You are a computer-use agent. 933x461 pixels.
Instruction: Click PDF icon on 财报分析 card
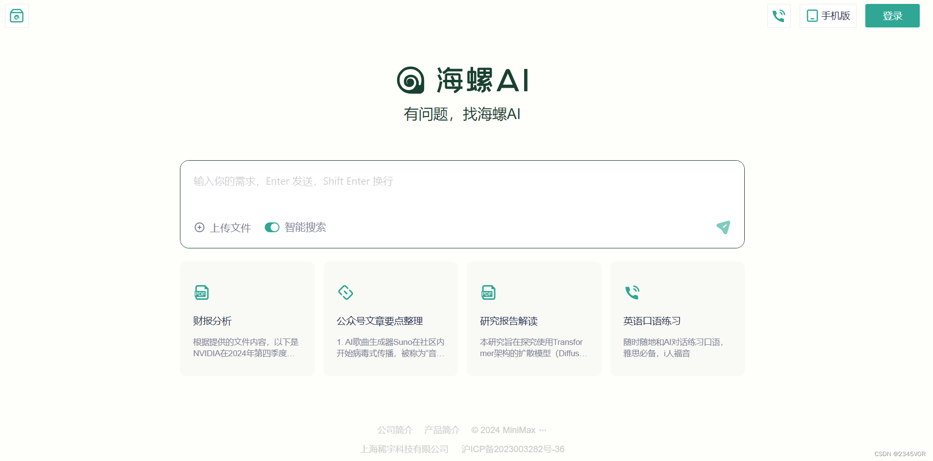coord(202,292)
